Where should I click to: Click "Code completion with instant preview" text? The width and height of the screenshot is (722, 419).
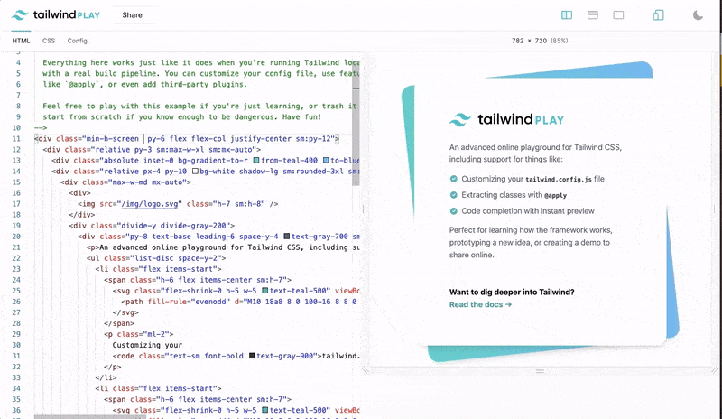click(528, 211)
